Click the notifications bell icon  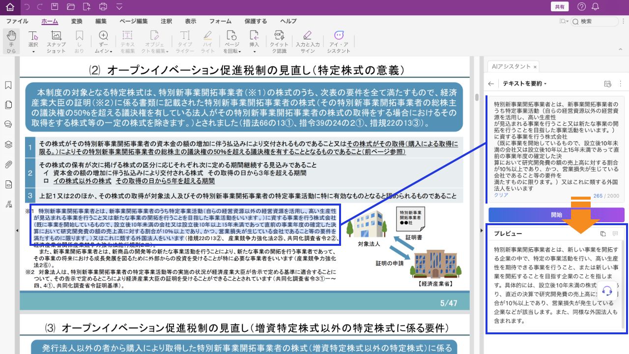pos(596,7)
